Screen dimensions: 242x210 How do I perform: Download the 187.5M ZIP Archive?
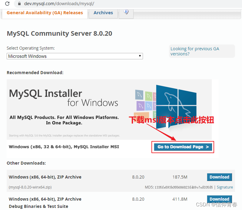219,177
